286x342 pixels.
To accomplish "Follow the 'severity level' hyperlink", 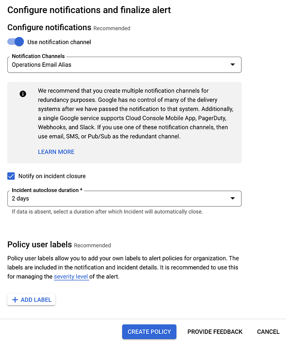I will pos(71,276).
